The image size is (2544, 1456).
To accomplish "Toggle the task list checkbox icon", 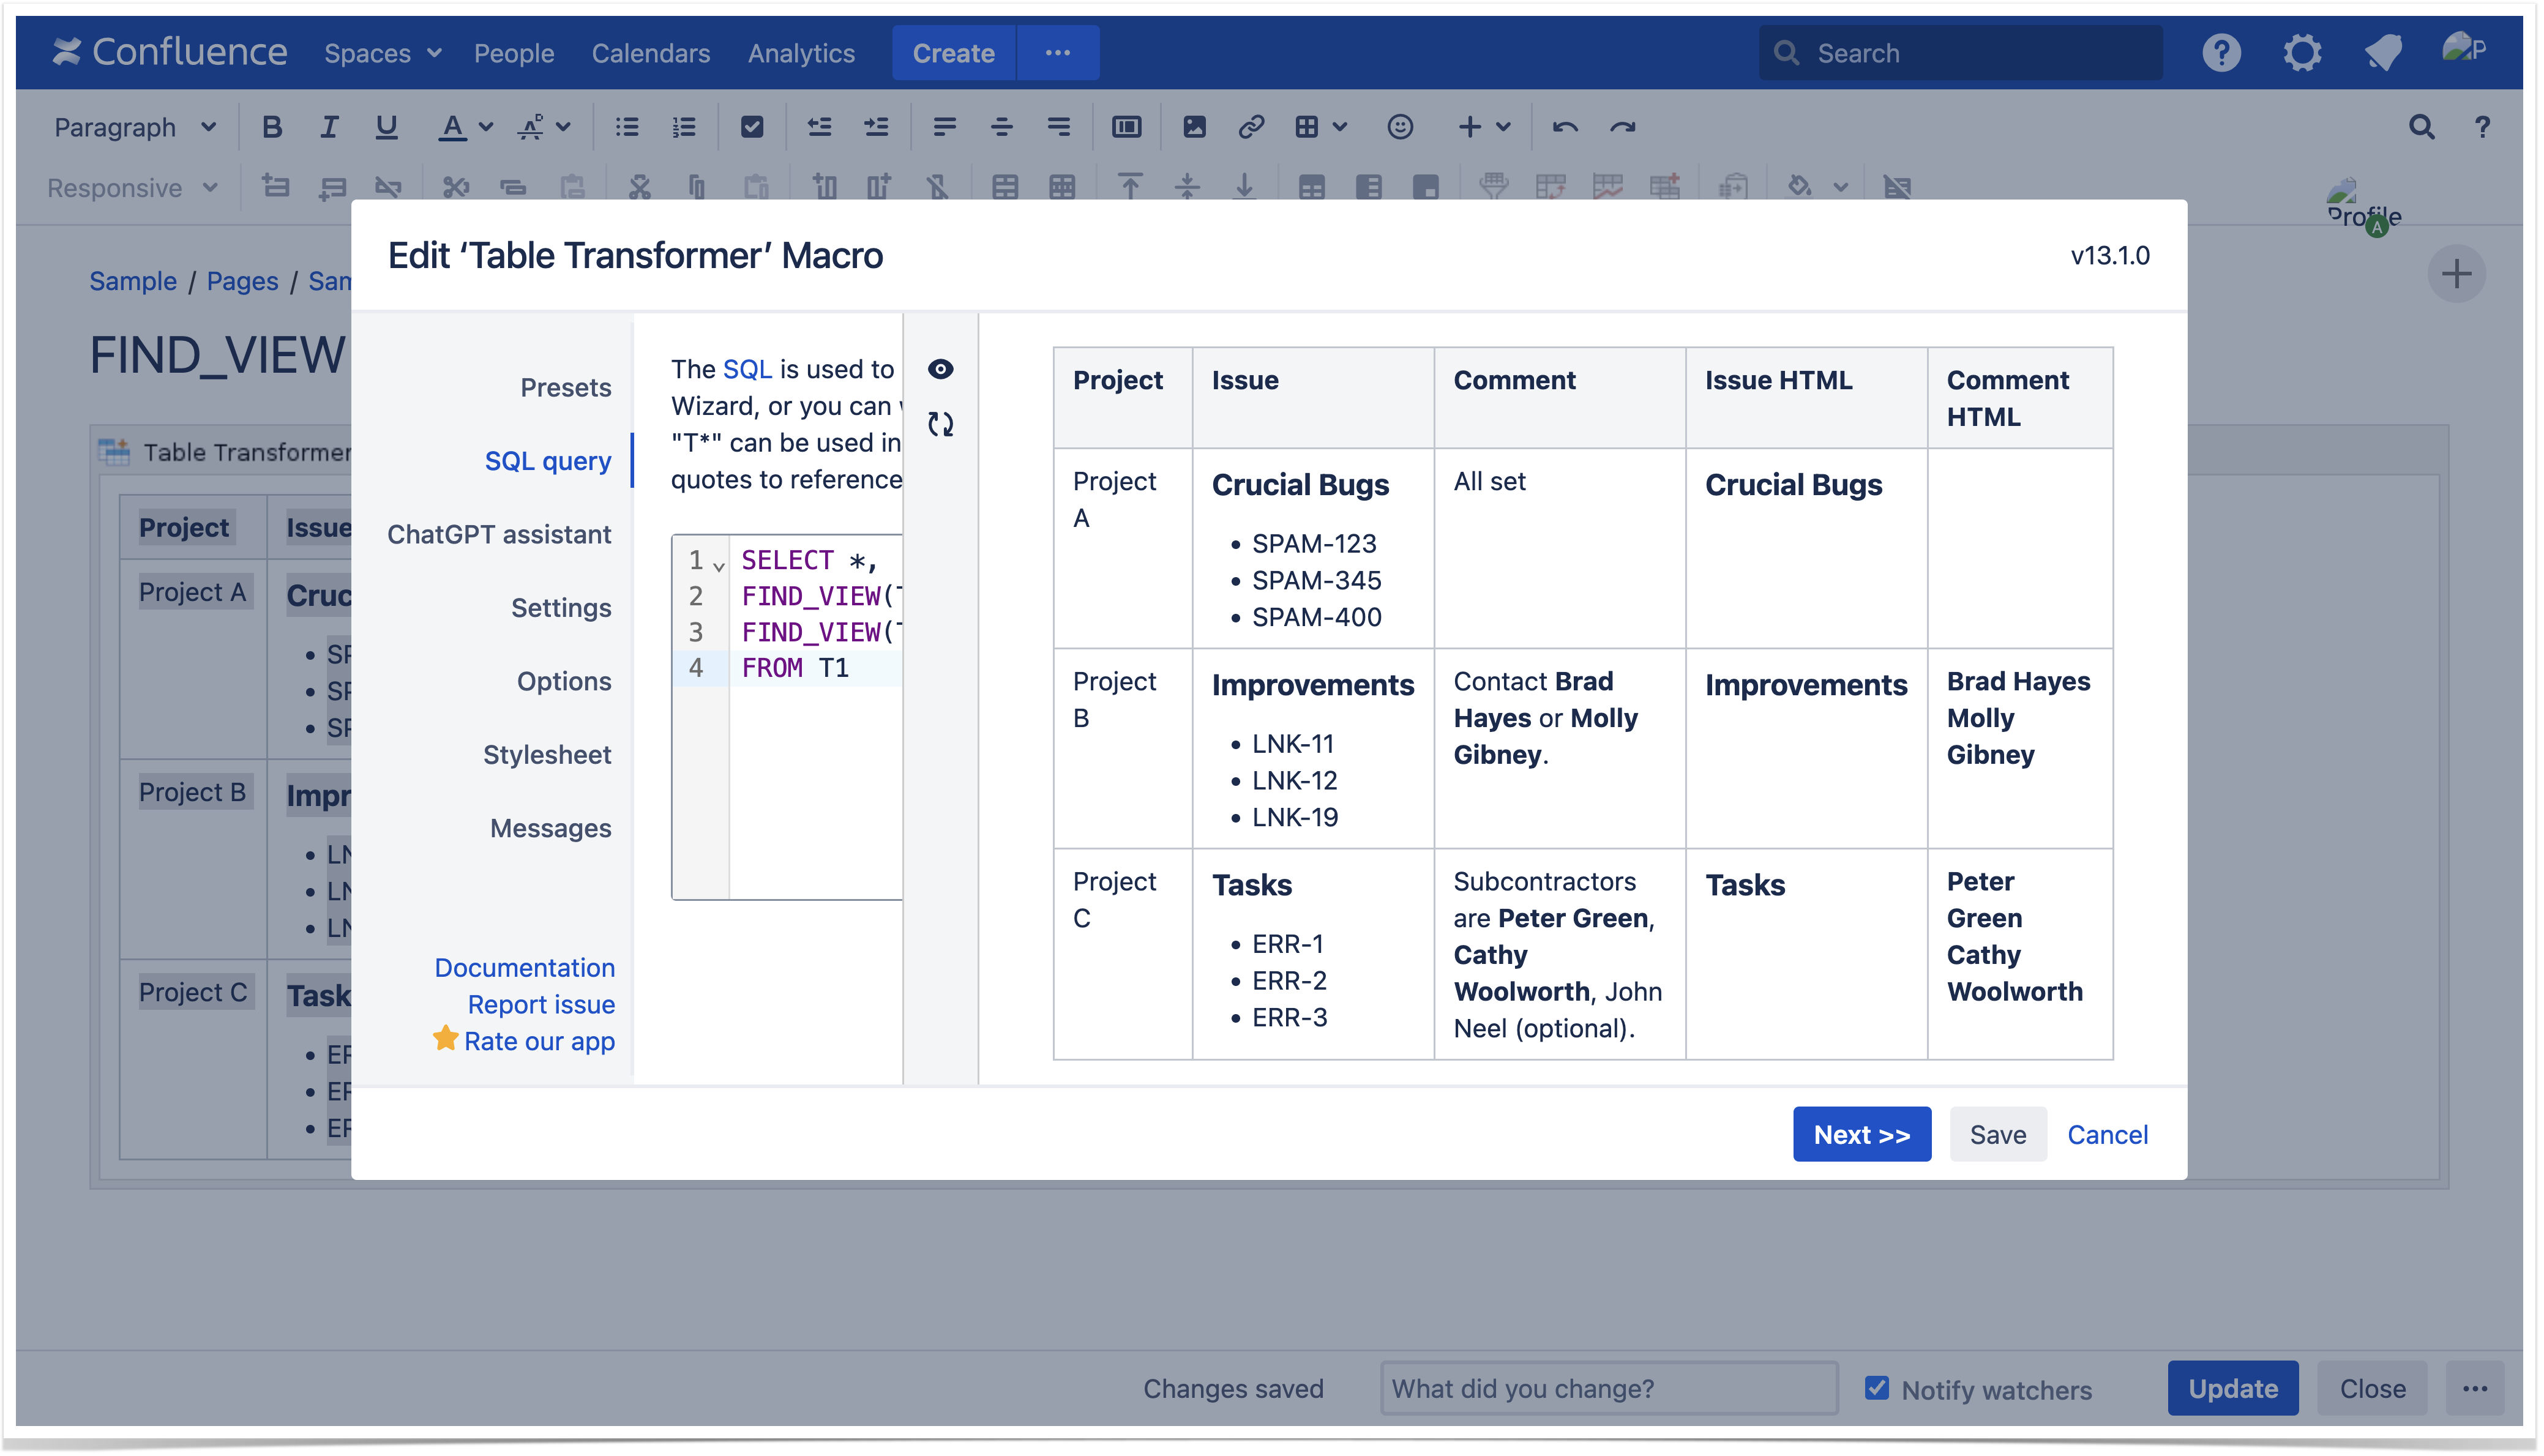I will click(751, 127).
